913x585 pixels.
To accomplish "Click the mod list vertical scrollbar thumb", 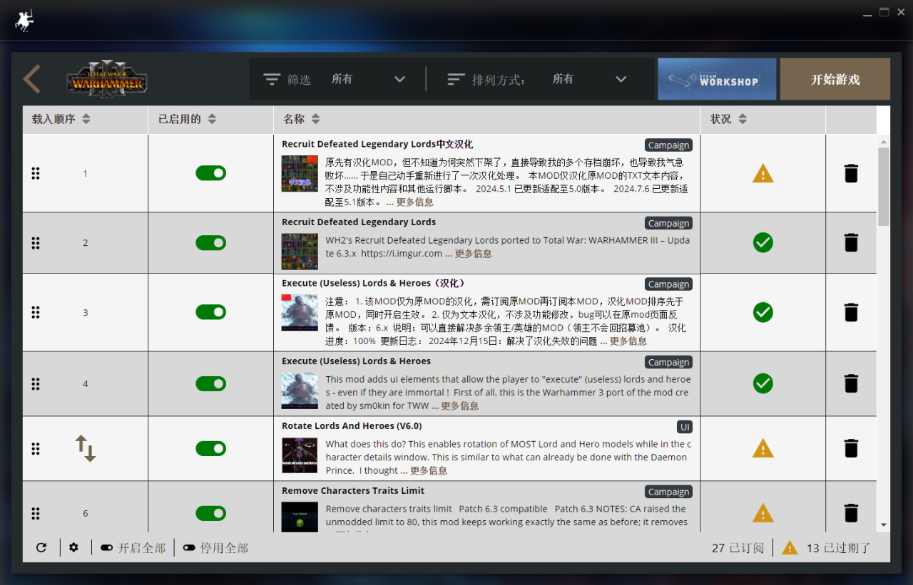I will 884,187.
